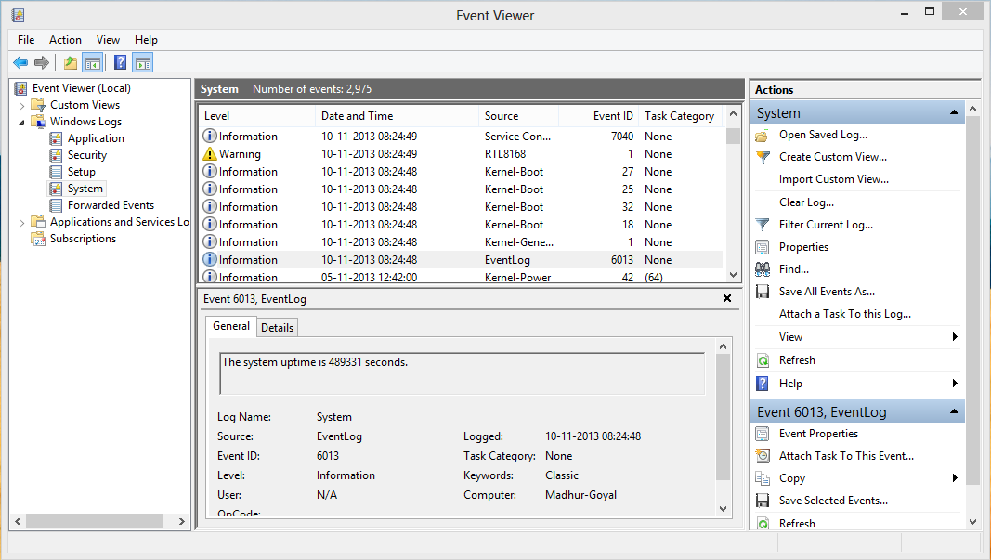Open the File menu
This screenshot has width=991, height=560.
[26, 40]
